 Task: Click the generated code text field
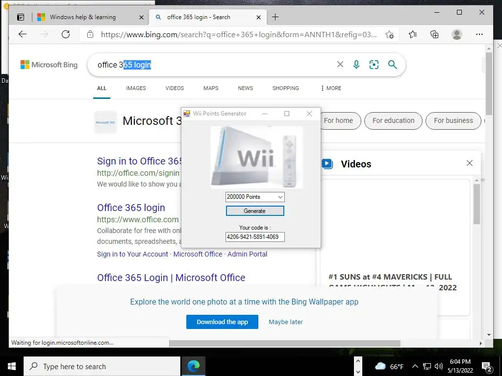click(255, 237)
